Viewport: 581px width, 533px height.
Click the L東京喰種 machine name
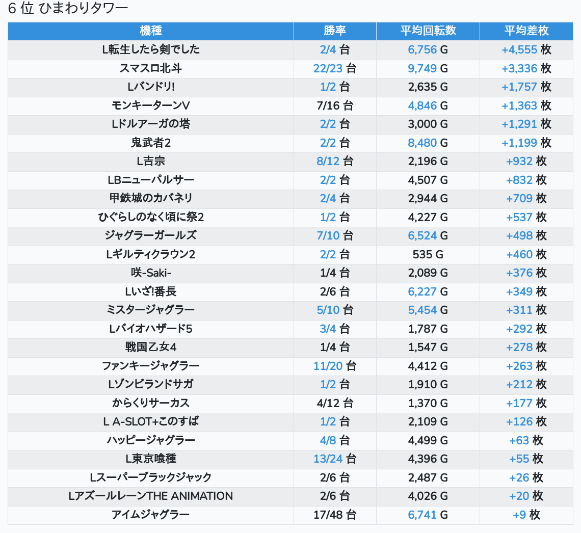151,459
